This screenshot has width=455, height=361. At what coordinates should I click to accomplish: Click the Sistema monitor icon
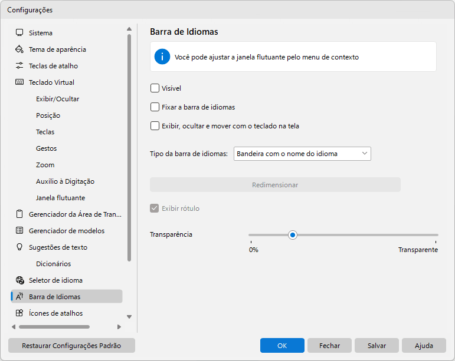point(19,33)
